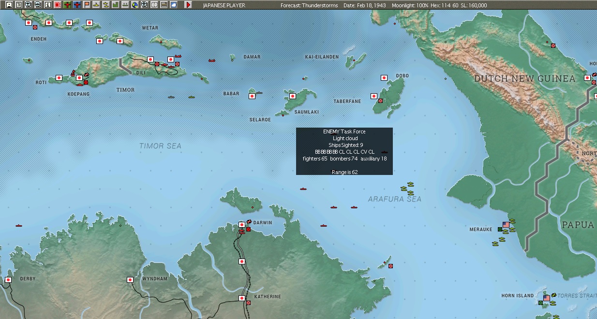Select the US flag base at Merauke

coord(506,225)
